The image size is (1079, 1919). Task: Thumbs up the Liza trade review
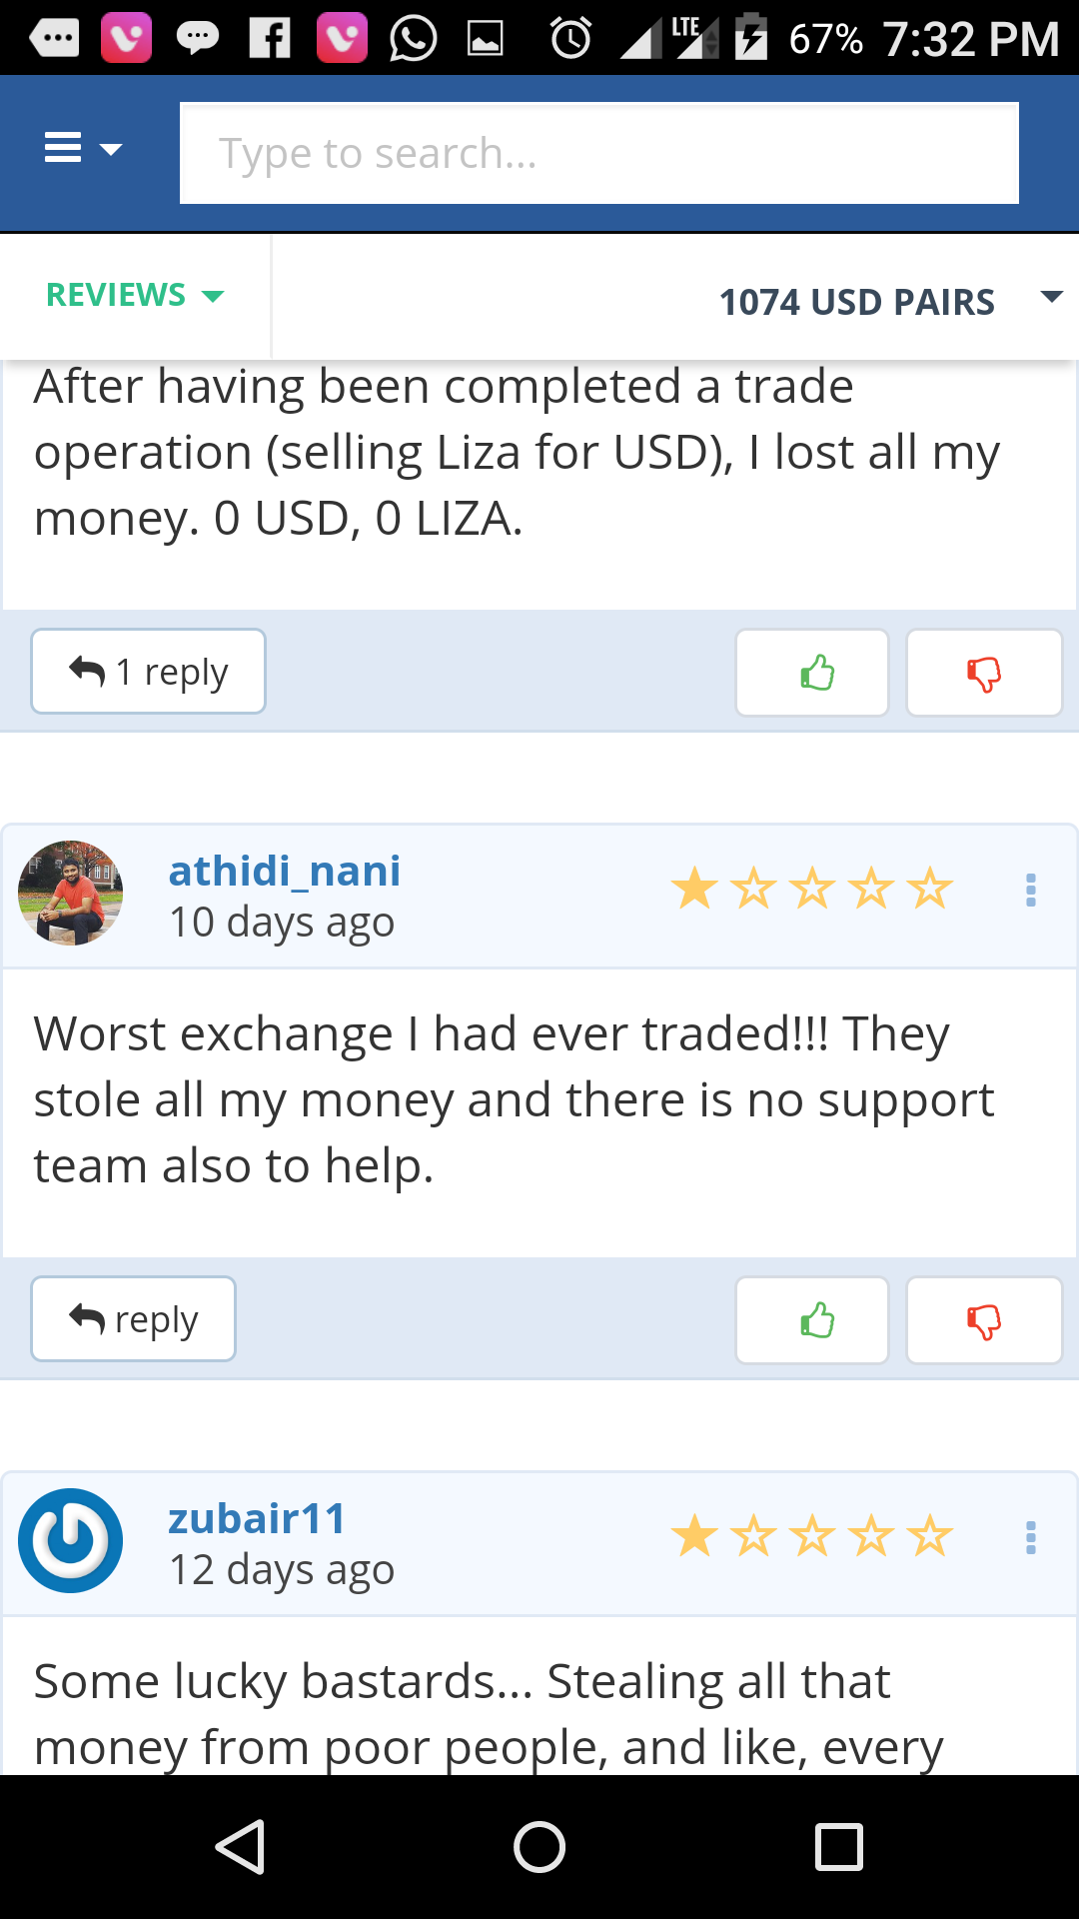click(812, 673)
